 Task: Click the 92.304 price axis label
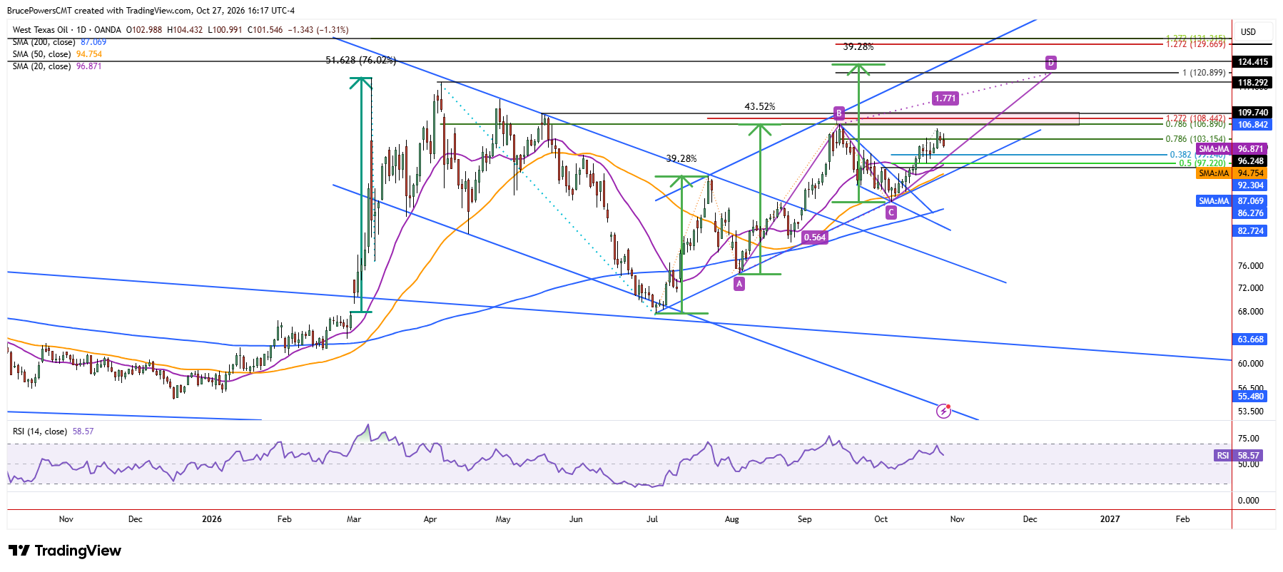tap(1251, 185)
